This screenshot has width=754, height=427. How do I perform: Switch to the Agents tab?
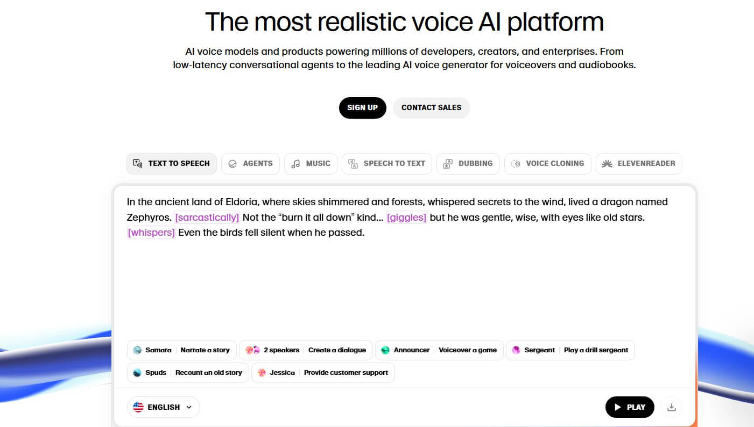[250, 164]
